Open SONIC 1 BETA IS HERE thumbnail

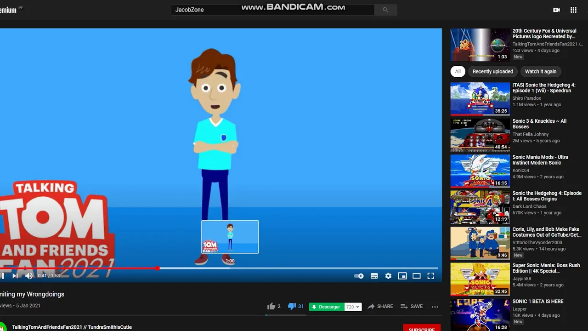click(480, 315)
